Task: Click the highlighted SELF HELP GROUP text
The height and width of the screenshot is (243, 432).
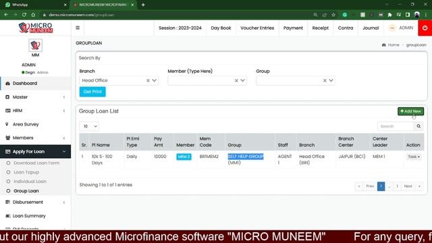Action: pyautogui.click(x=246, y=157)
